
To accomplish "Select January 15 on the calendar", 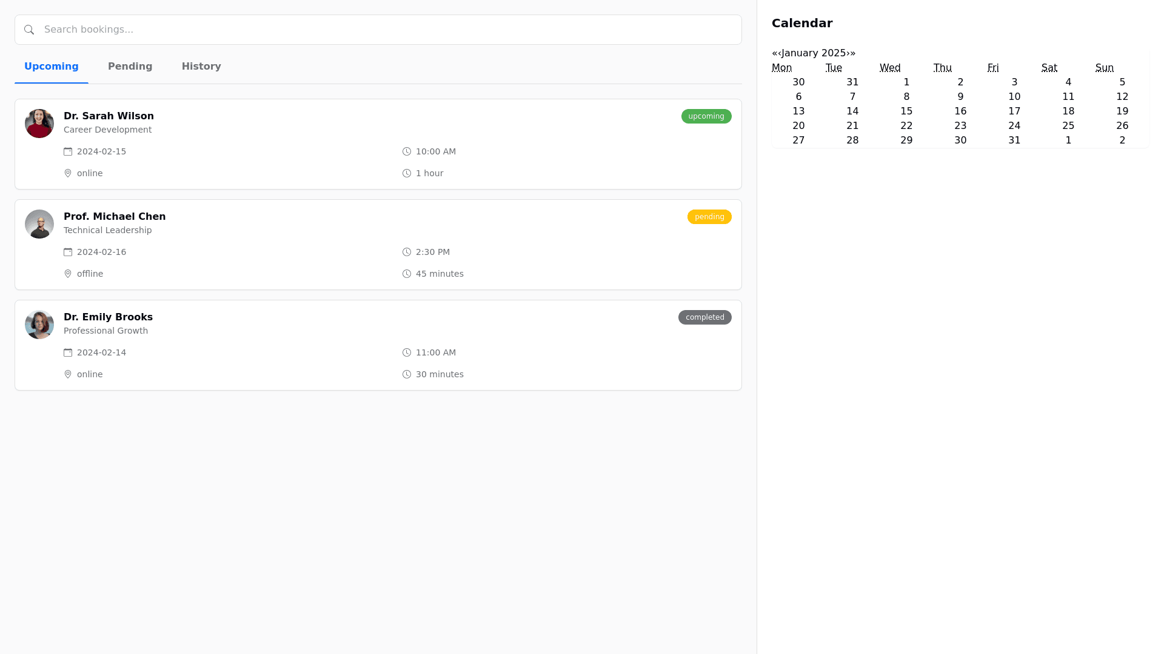I will click(x=906, y=111).
